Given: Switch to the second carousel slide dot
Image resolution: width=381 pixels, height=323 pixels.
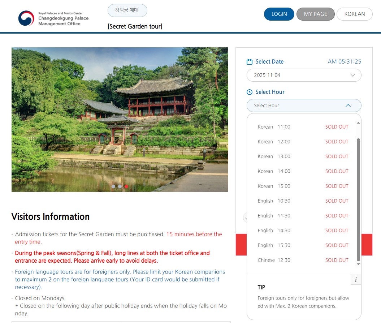Looking at the screenshot, I should tap(120, 186).
